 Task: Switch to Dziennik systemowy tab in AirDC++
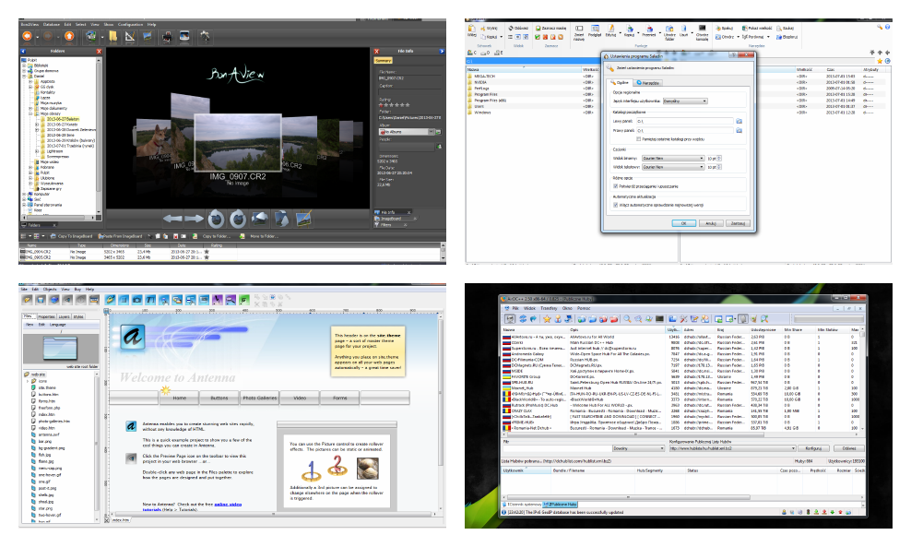click(x=524, y=504)
